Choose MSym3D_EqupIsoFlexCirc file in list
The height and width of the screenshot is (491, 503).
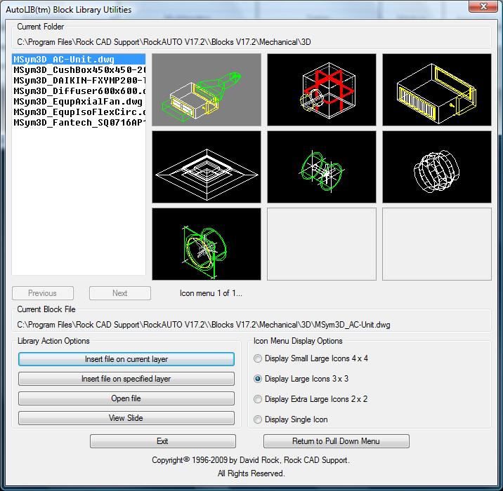[x=79, y=112]
